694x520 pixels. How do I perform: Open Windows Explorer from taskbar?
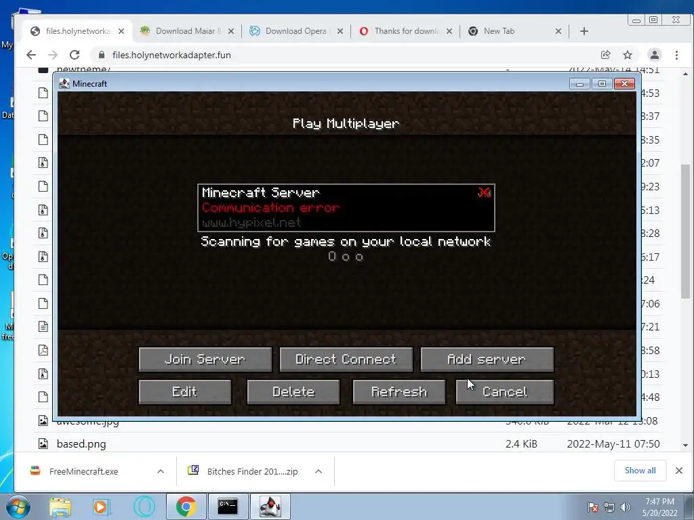60,506
